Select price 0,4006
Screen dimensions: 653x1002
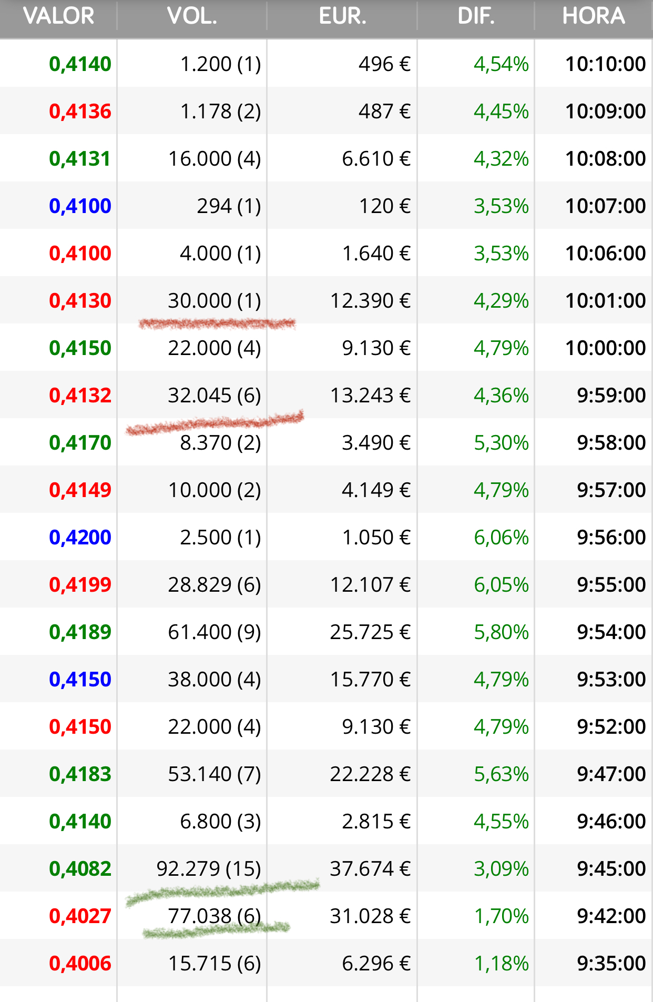pos(80,964)
